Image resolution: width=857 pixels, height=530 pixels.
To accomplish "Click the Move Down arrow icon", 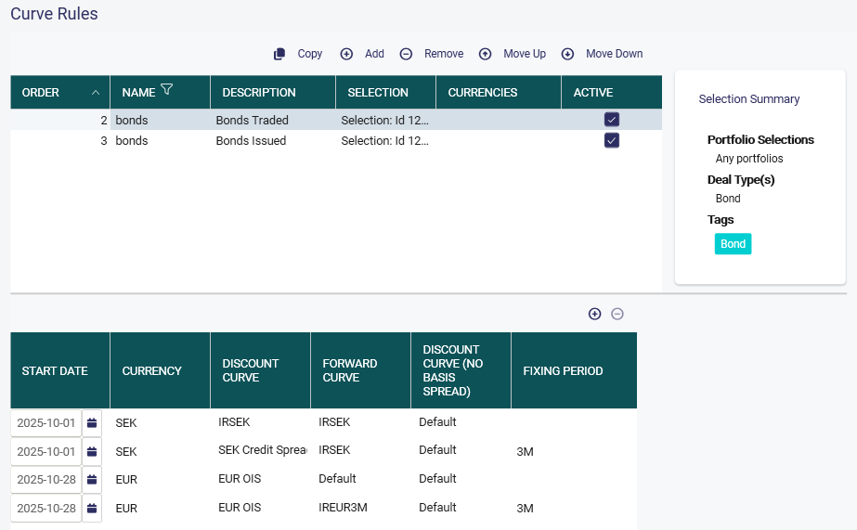I will tap(567, 54).
